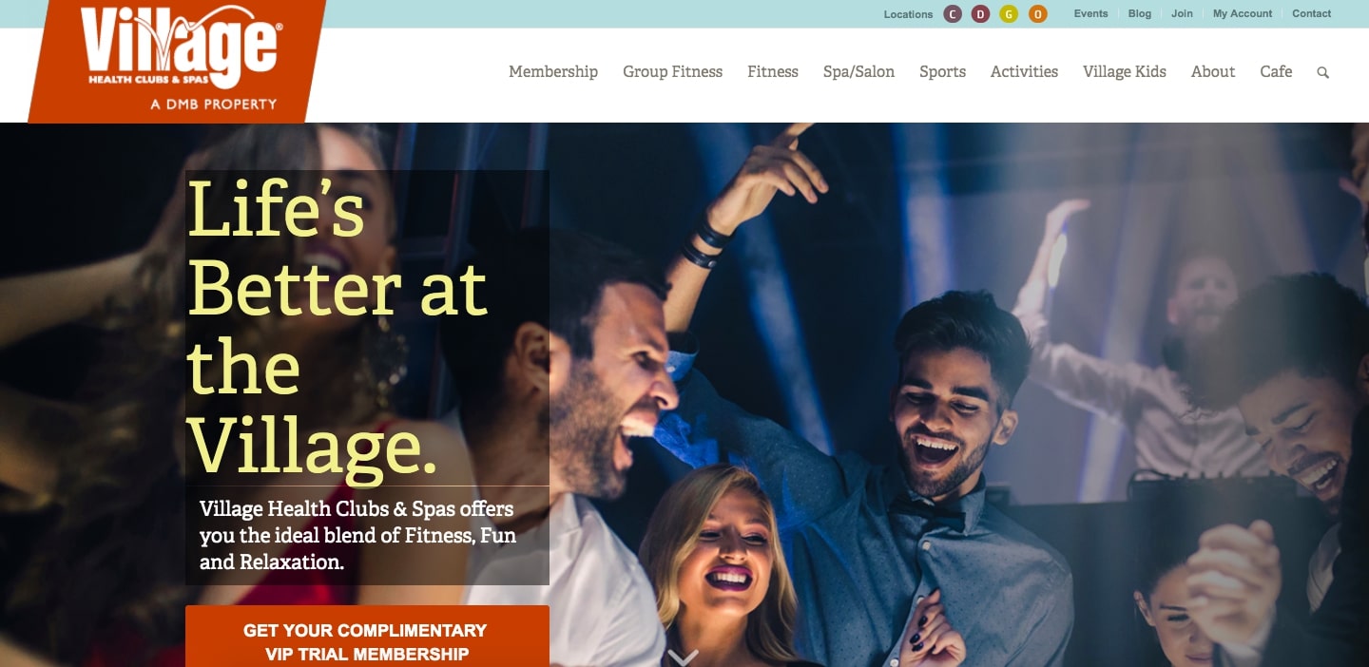Viewport: 1369px width, 667px height.
Task: Click the Village Health Clubs logo
Action: [x=178, y=59]
